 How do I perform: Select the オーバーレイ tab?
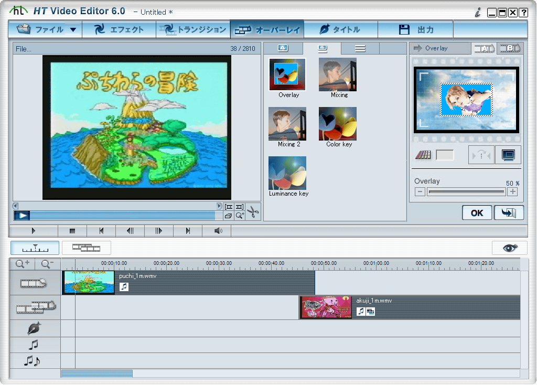click(267, 29)
